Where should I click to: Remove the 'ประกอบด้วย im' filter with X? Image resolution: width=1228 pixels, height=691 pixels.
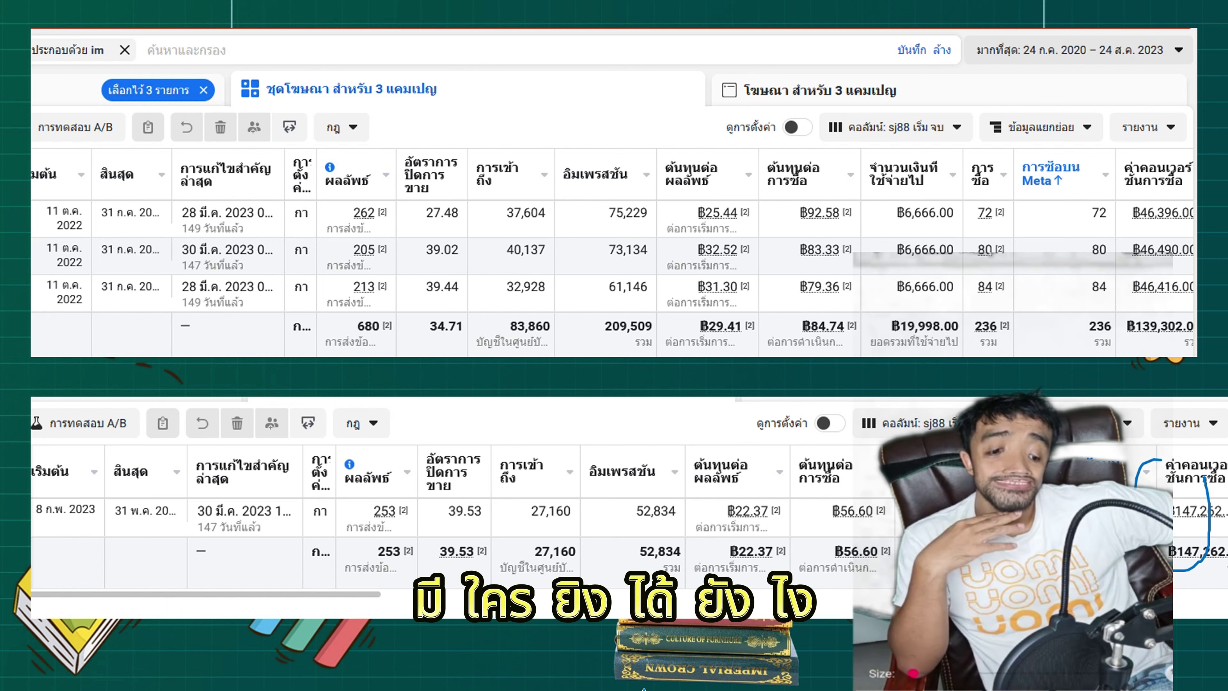click(x=124, y=50)
